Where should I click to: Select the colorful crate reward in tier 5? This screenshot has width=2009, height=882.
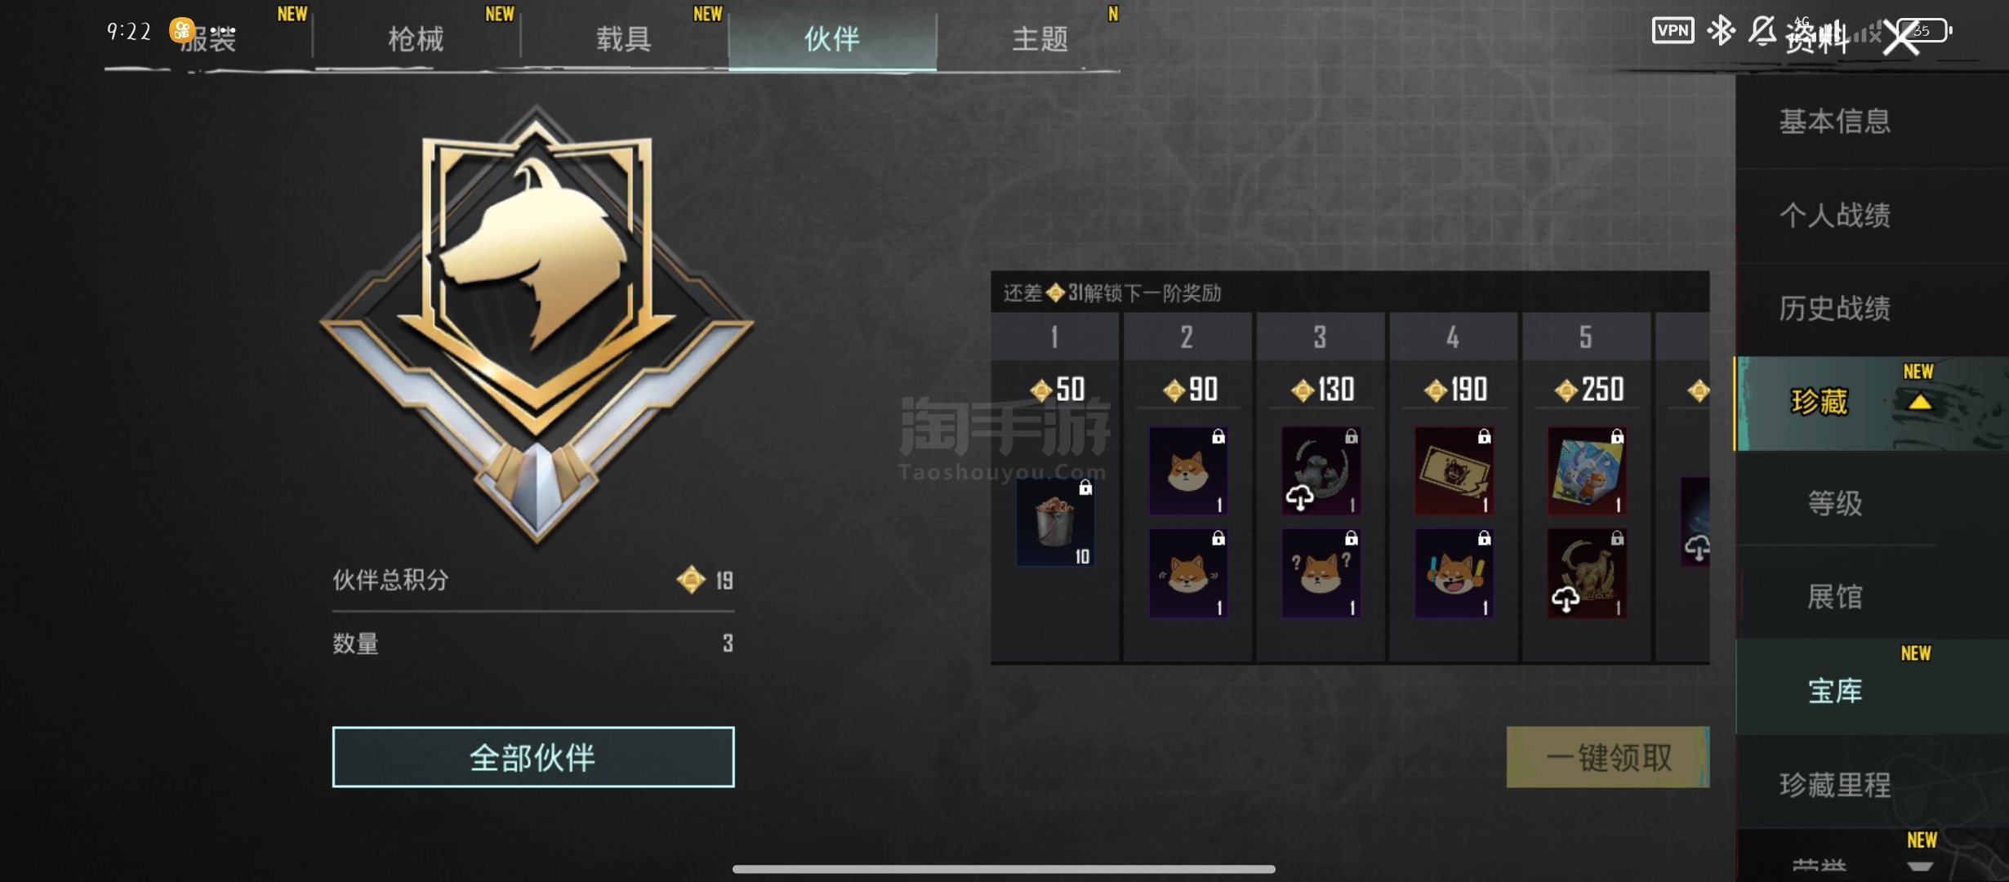(x=1587, y=471)
